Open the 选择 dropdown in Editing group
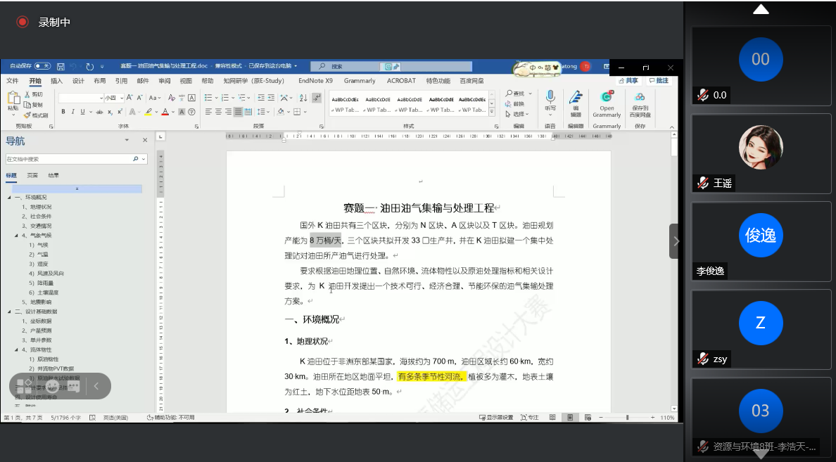 point(517,114)
